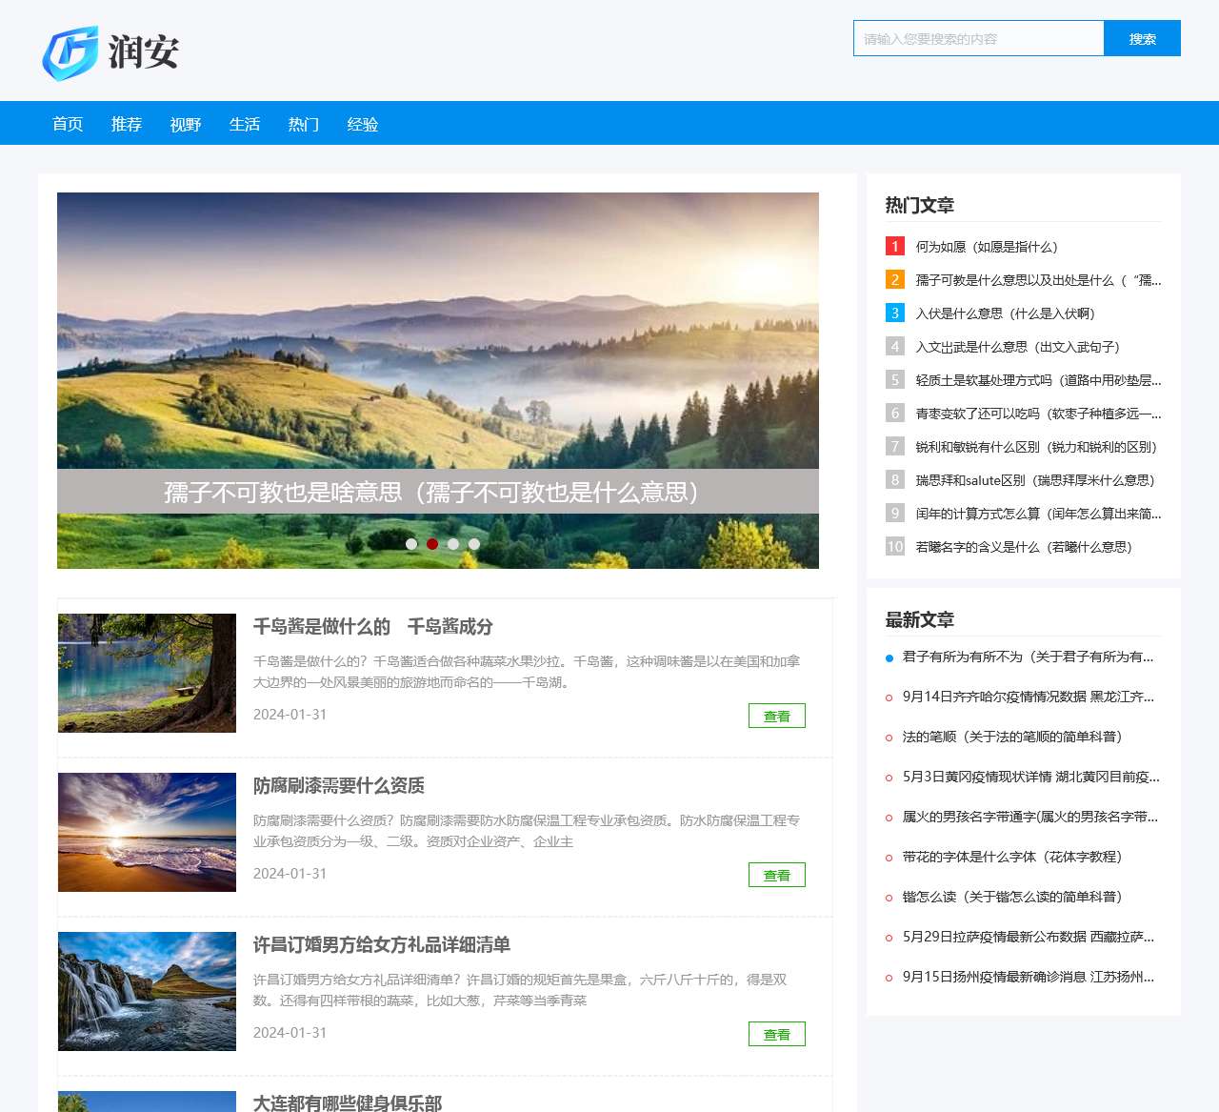Open thumbnail of 千岛酱是做什么的 article
Image resolution: width=1219 pixels, height=1112 pixels.
(147, 673)
